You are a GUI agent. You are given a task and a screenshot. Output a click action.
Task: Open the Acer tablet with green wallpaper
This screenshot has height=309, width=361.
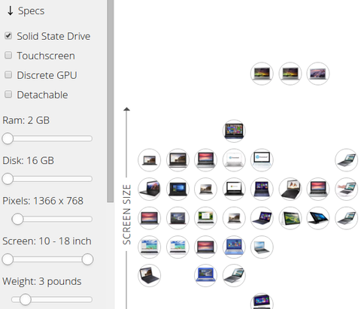click(x=290, y=218)
